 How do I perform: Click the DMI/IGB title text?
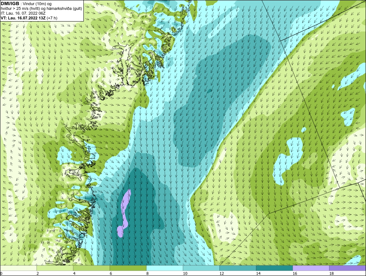pyautogui.click(x=10, y=4)
